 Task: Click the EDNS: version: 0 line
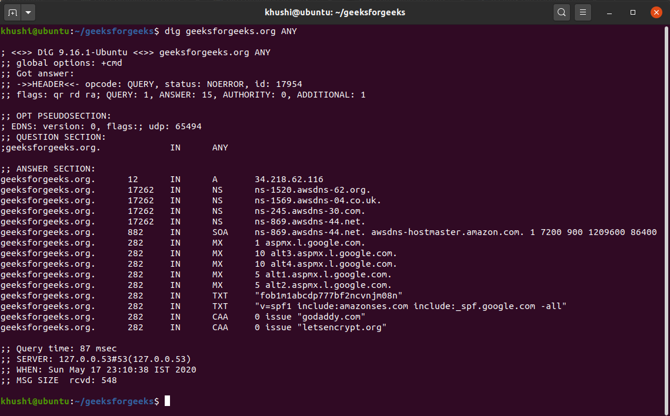click(x=101, y=126)
